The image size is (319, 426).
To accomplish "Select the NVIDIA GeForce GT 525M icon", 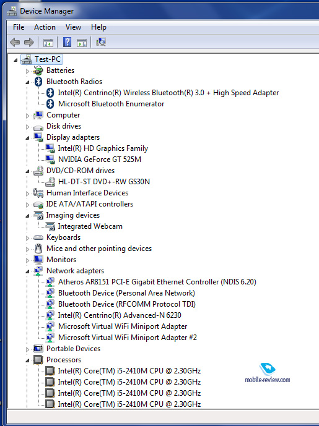I will tap(50, 160).
